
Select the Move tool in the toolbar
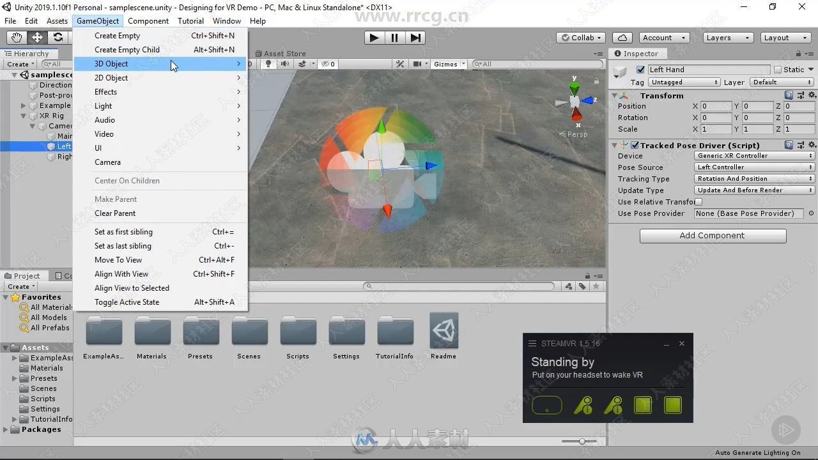pos(37,38)
